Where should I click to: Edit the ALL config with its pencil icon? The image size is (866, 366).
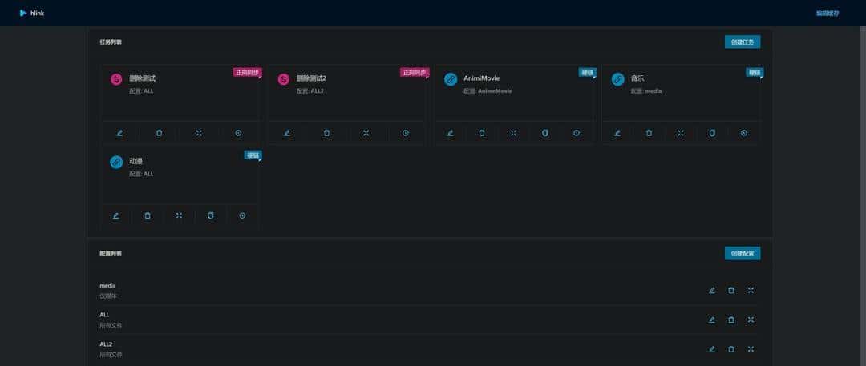tap(712, 320)
